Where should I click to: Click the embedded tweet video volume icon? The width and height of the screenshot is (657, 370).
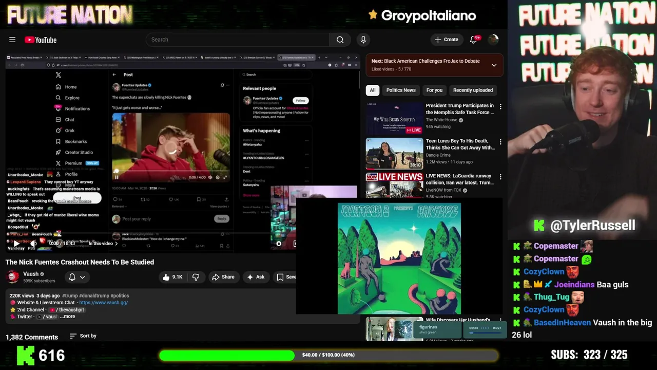[211, 177]
